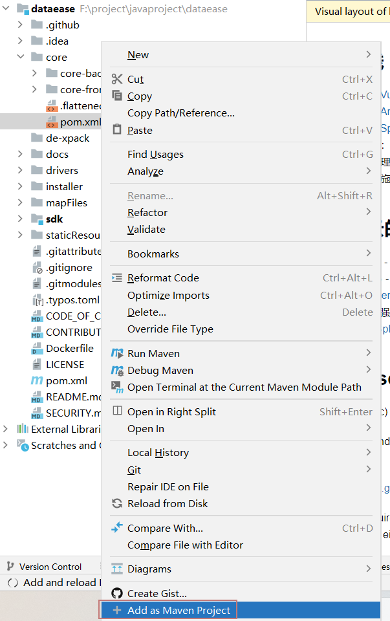Click the Debug Maven icon
This screenshot has width=390, height=621.
[117, 370]
